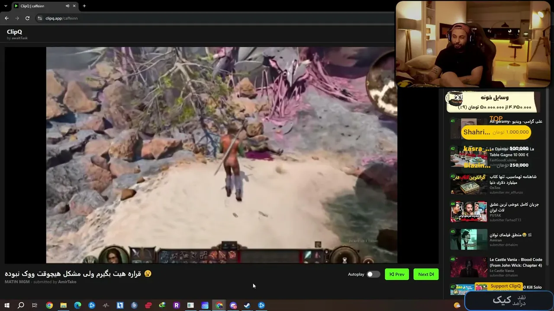Viewport: 554px width, 311px height.
Task: Open Windows taskbar search
Action: (x=21, y=305)
